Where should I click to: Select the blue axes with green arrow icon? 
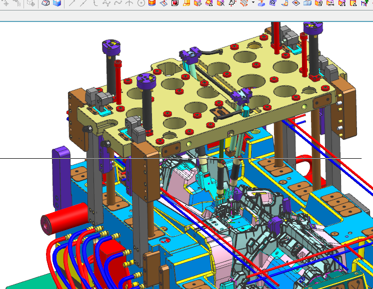(364, 3)
